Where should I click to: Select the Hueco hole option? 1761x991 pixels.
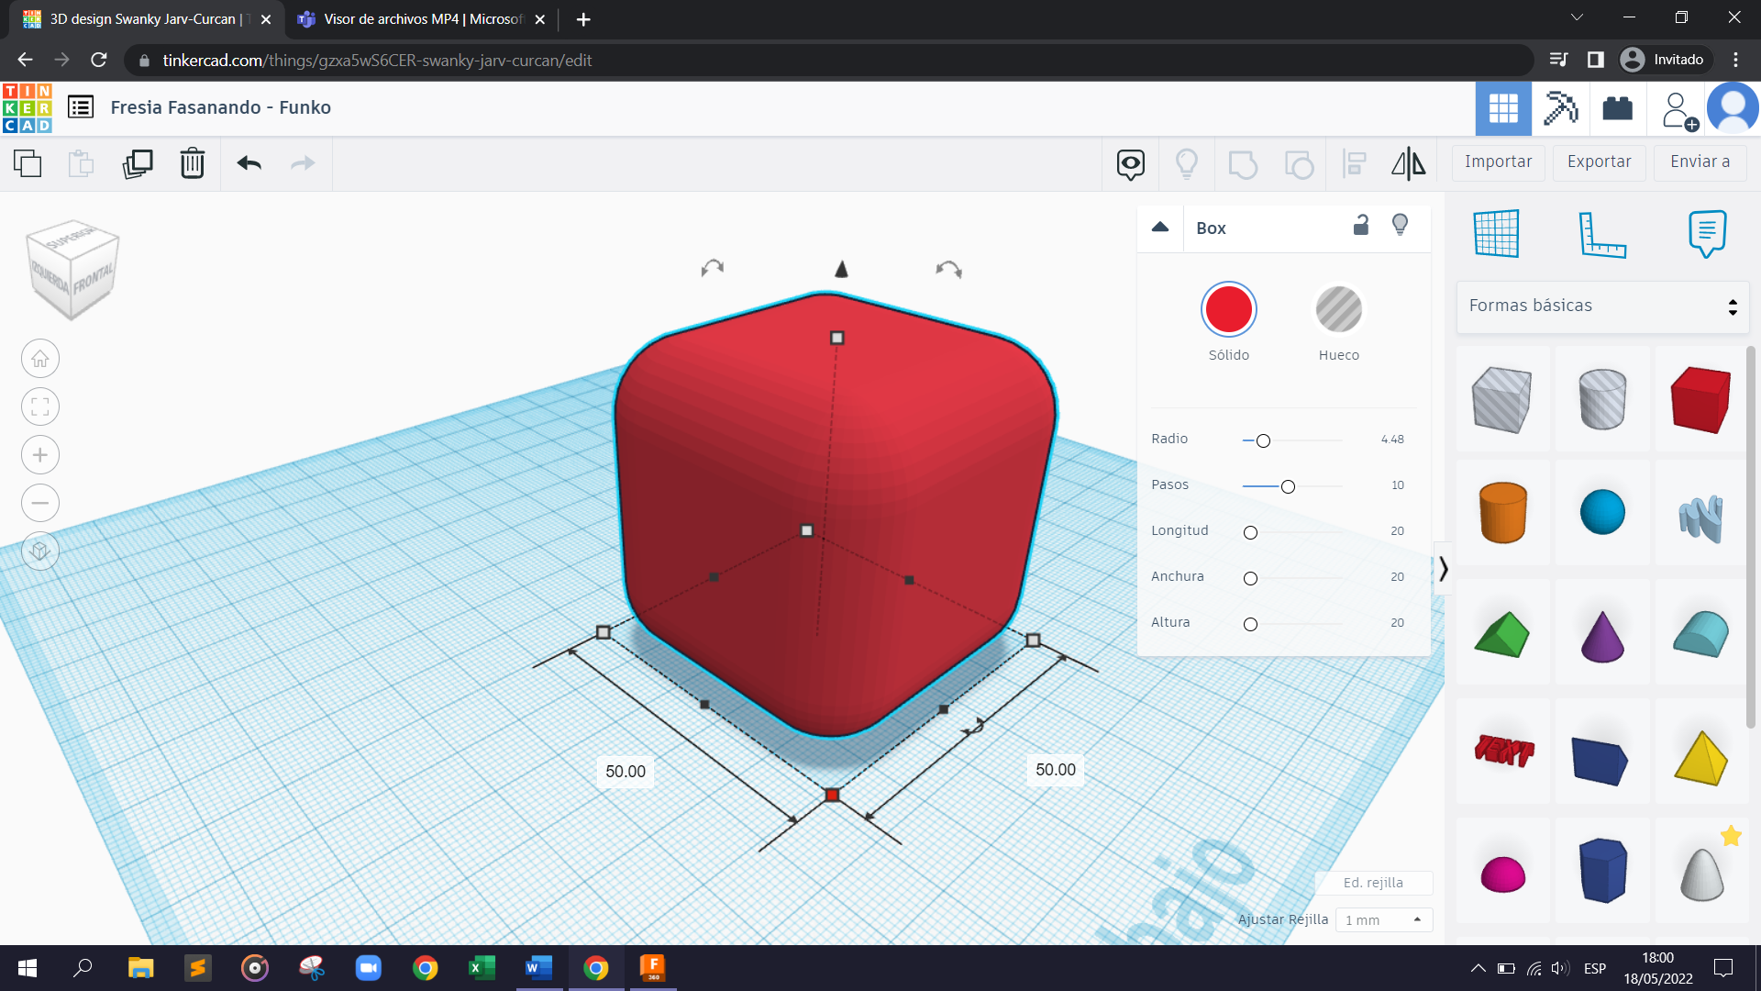[1338, 310]
